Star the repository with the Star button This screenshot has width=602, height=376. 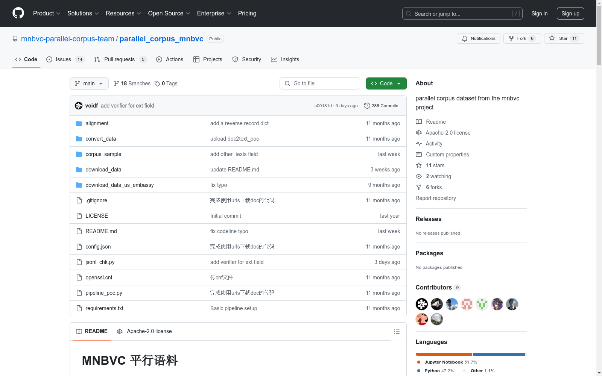click(564, 38)
